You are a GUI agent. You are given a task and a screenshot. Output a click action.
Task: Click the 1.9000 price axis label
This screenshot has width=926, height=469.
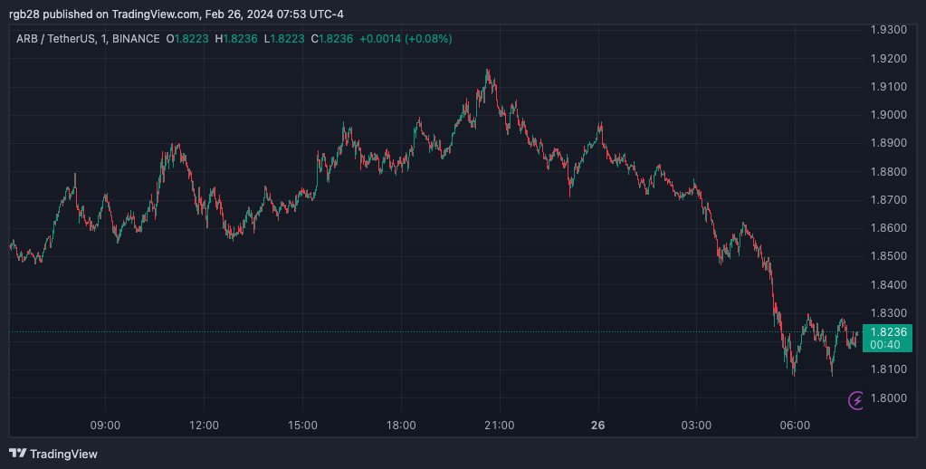pyautogui.click(x=887, y=115)
